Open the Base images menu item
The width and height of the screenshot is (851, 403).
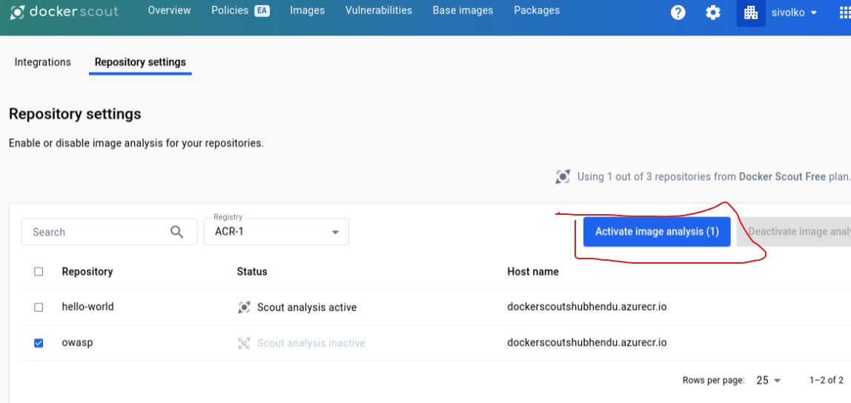(x=463, y=10)
